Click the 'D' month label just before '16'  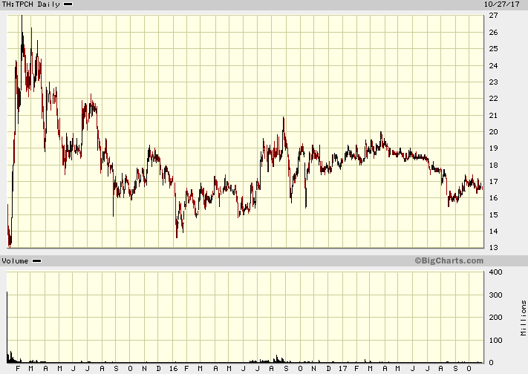pos(159,369)
